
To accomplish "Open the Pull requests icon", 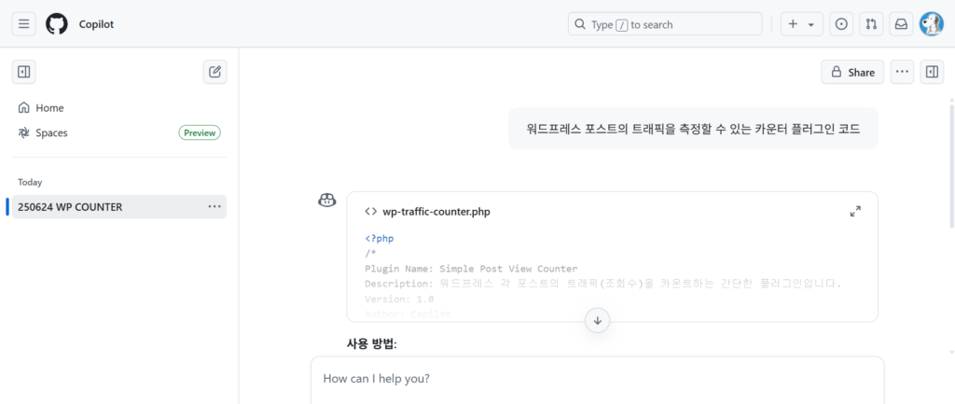I will coord(871,24).
